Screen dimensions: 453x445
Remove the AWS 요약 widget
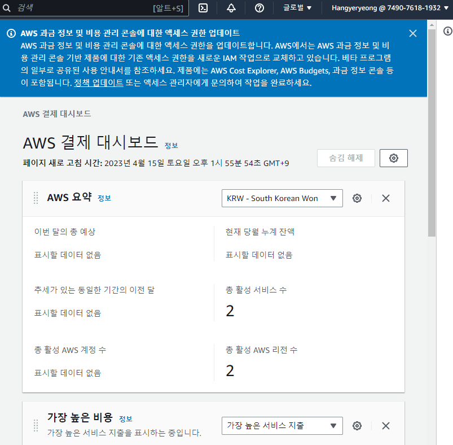pos(386,198)
